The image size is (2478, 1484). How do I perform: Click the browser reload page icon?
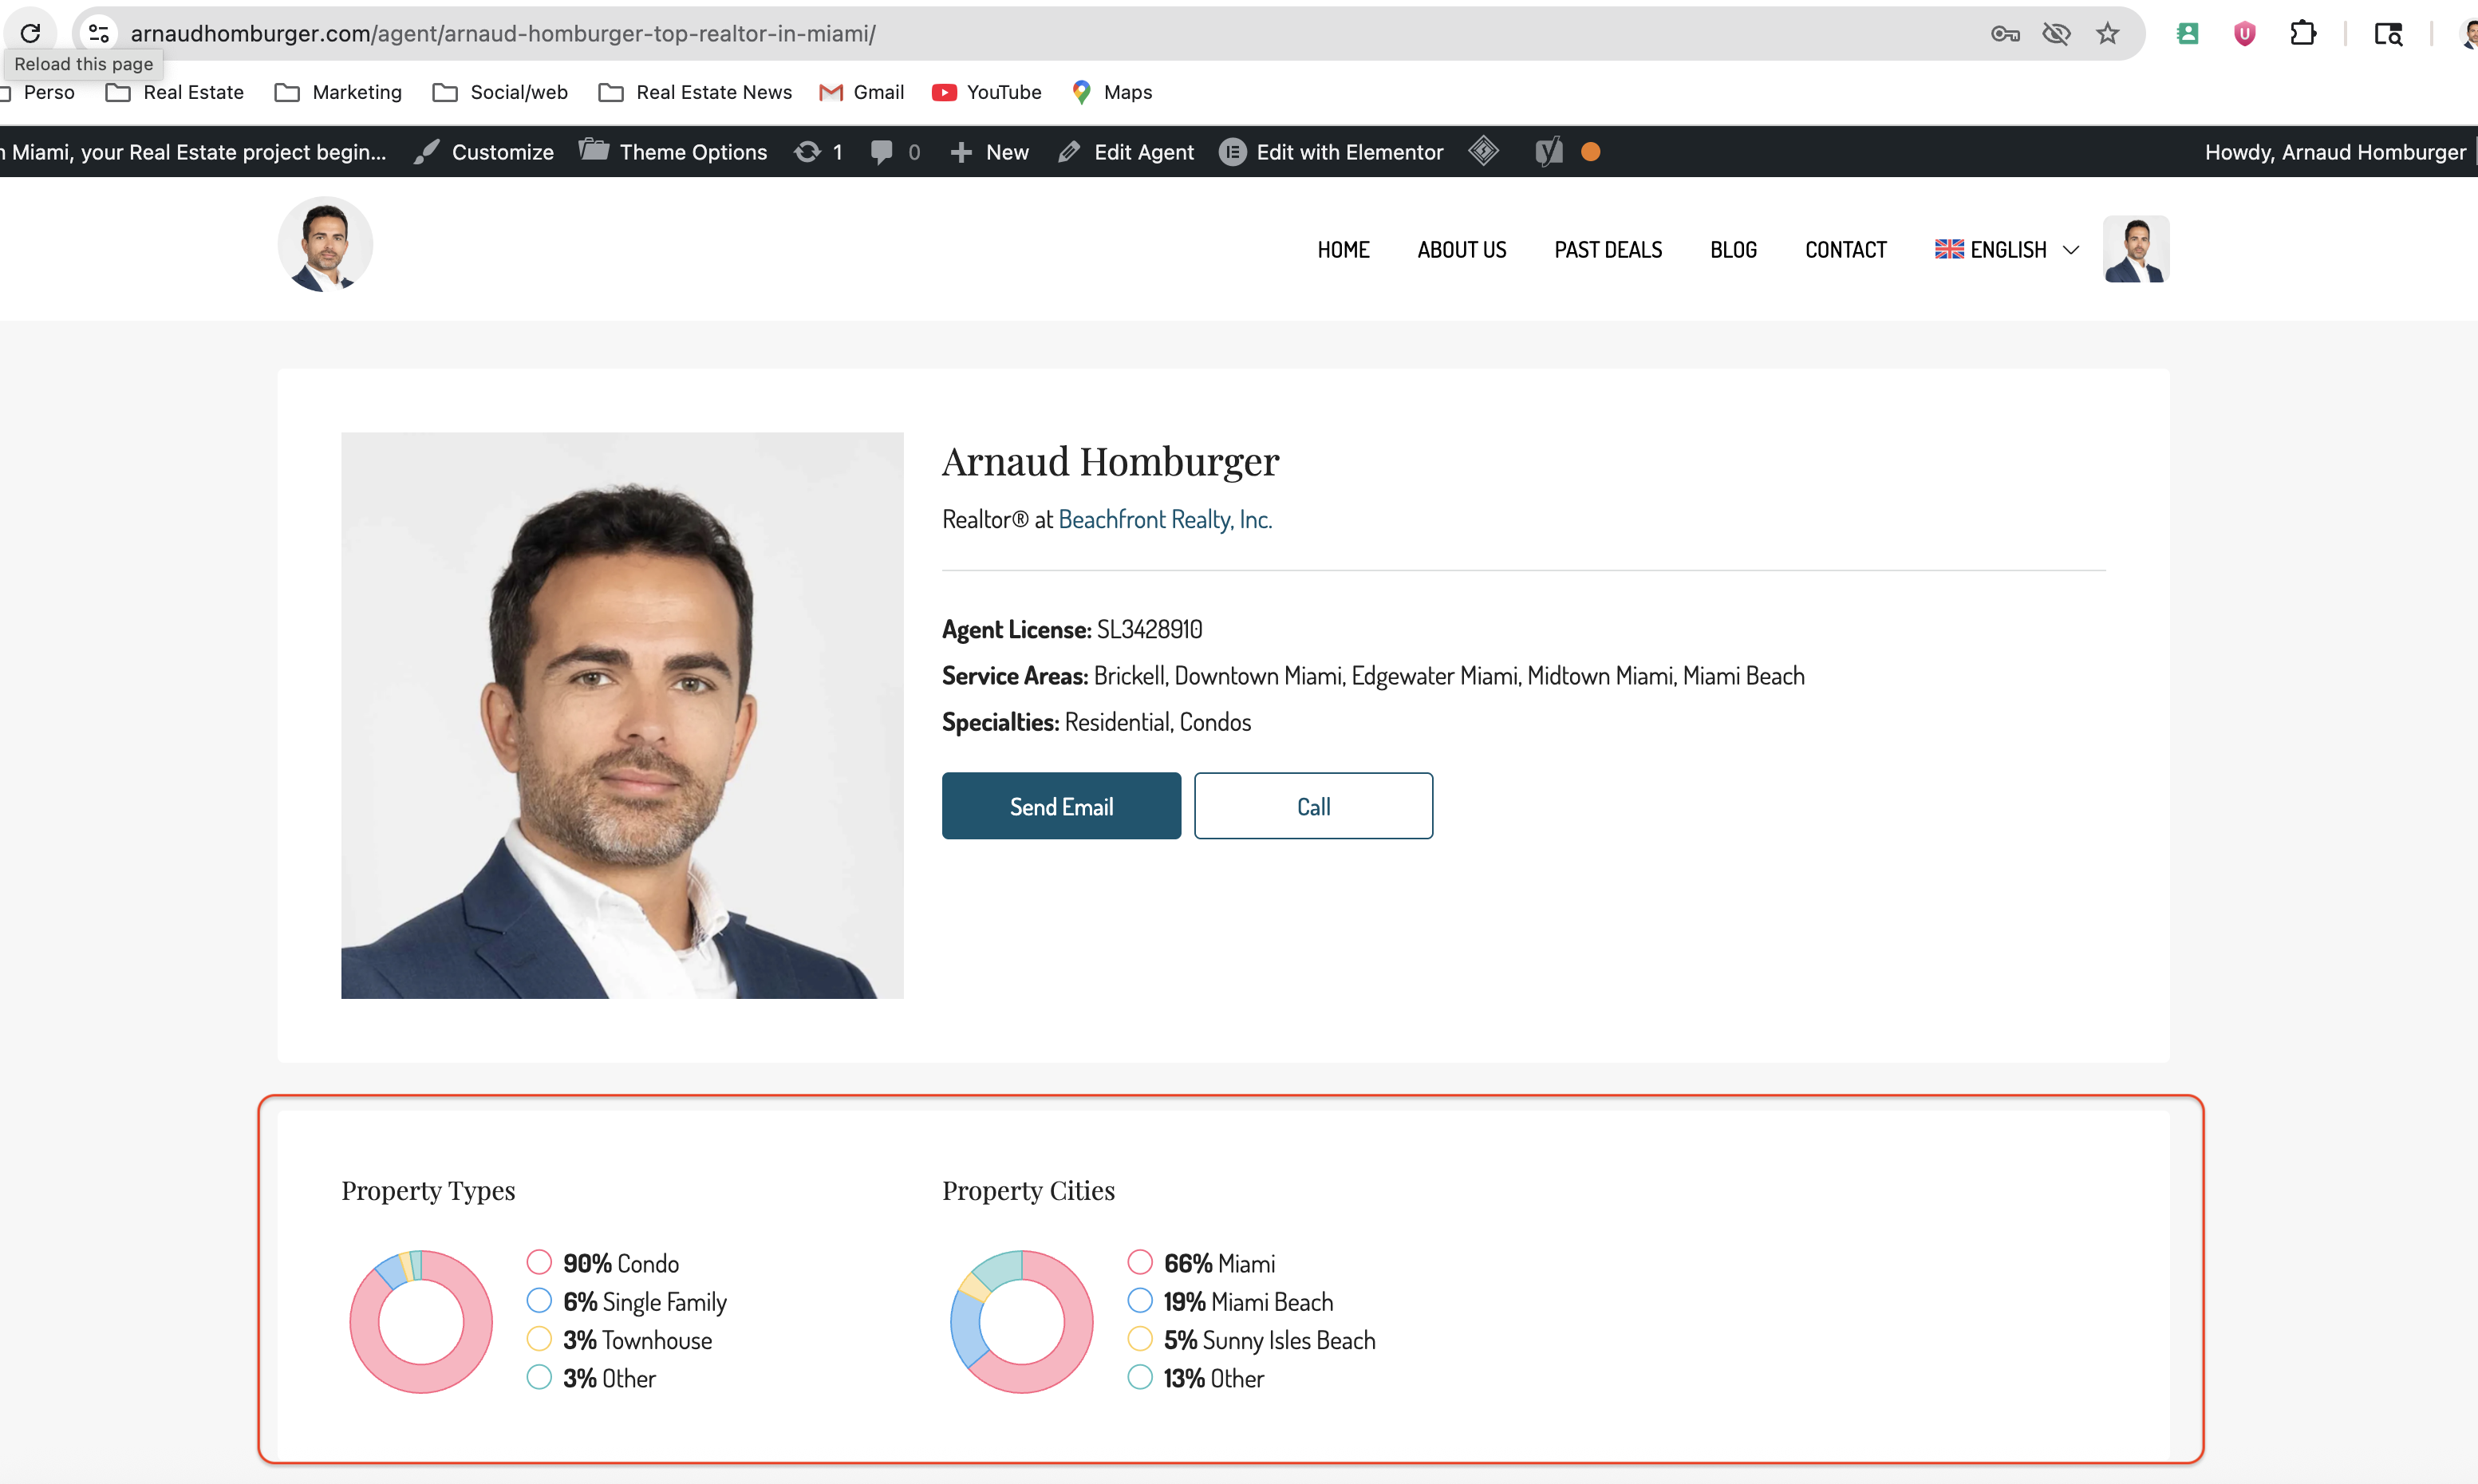pyautogui.click(x=30, y=33)
